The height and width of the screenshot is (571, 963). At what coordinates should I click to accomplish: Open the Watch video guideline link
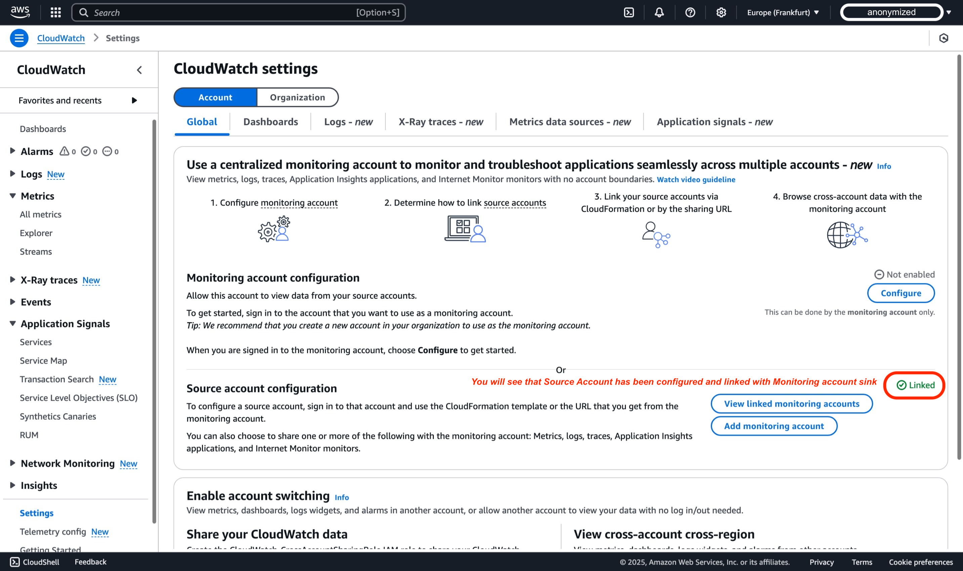[x=696, y=180]
